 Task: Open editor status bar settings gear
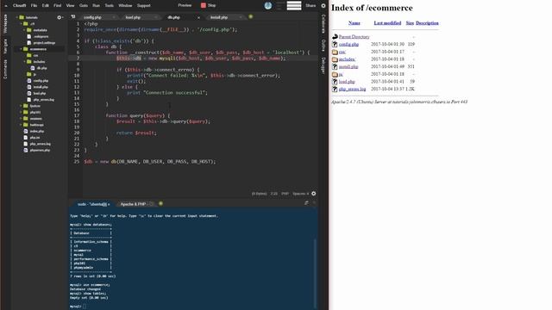314,193
